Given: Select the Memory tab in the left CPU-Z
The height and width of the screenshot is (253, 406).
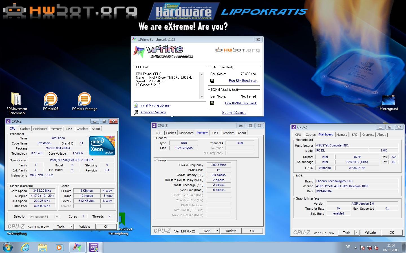Looking at the screenshot, I should (x=56, y=129).
